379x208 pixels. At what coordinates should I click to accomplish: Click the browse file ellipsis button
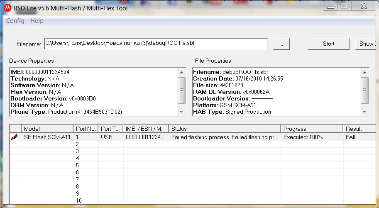[x=281, y=44]
